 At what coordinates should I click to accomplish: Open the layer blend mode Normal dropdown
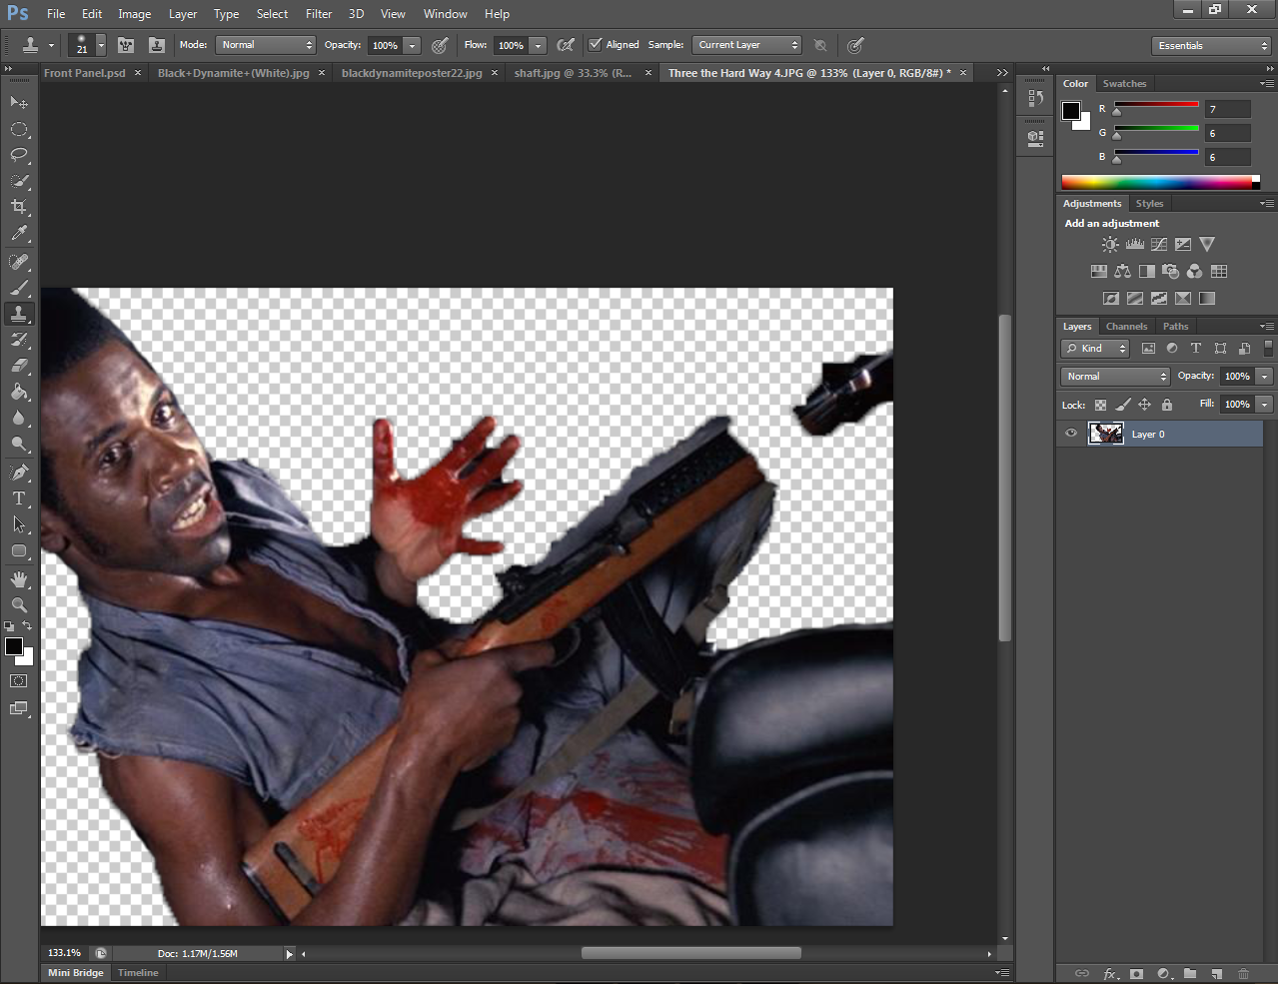[1115, 377]
